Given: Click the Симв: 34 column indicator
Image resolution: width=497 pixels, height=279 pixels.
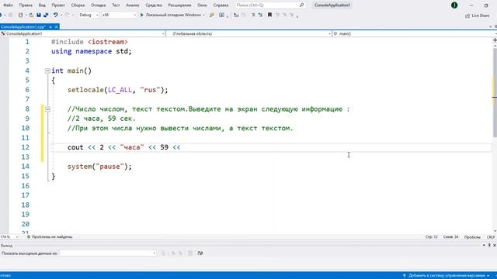Looking at the screenshot, I should [450, 237].
